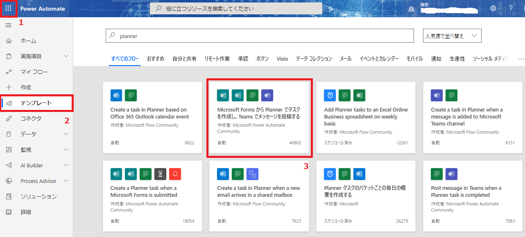Select the 自分と共有 tab
This screenshot has height=237, width=525.
coord(184,59)
